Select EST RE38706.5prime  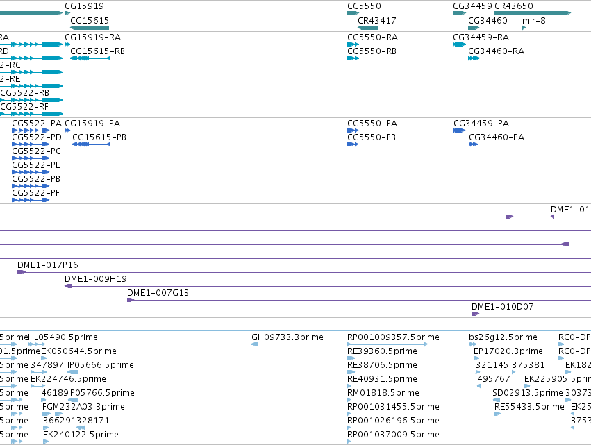pos(382,365)
